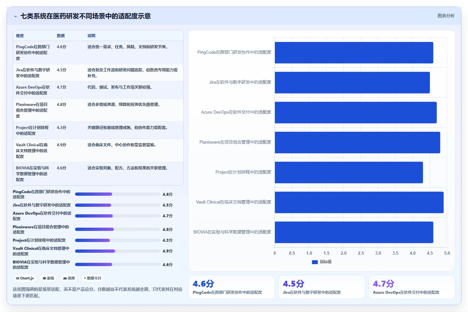Click the BIOVIA progress bar showing 4.6分

click(x=117, y=264)
